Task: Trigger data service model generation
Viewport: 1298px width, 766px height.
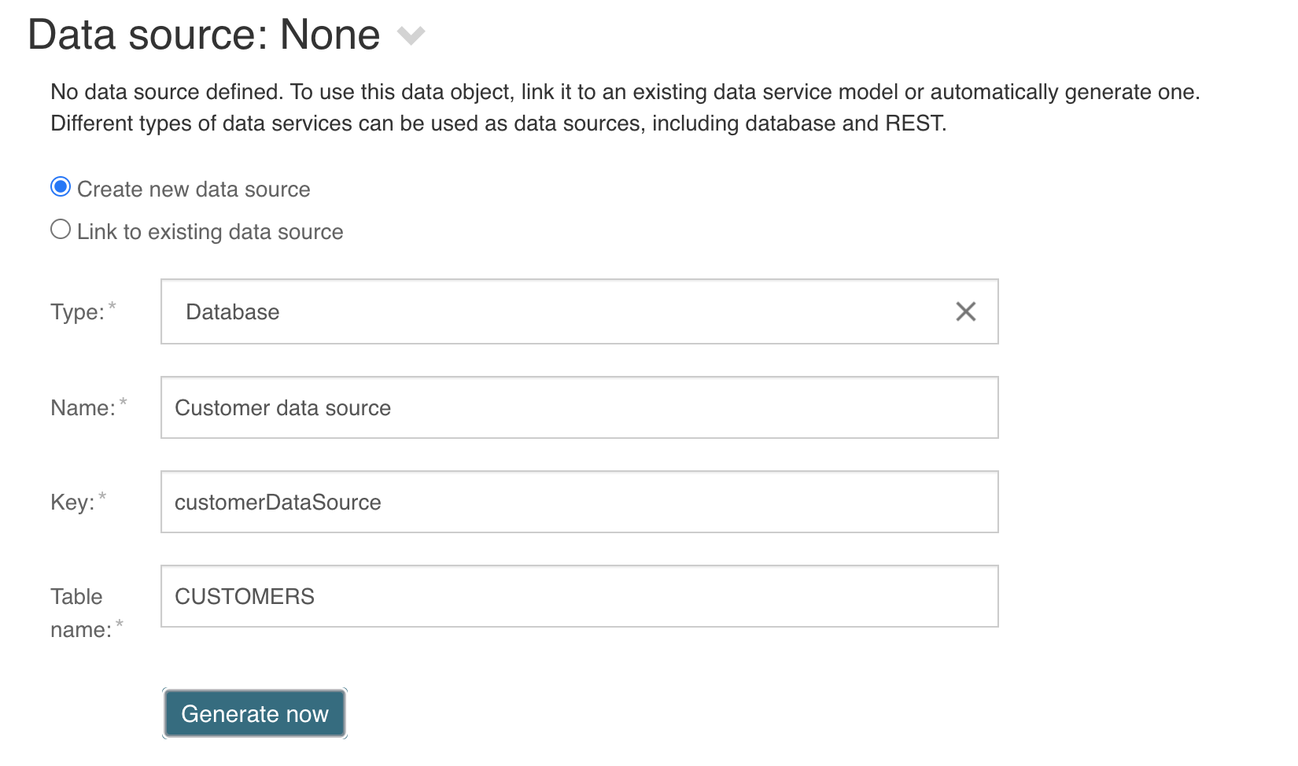Action: click(x=254, y=713)
